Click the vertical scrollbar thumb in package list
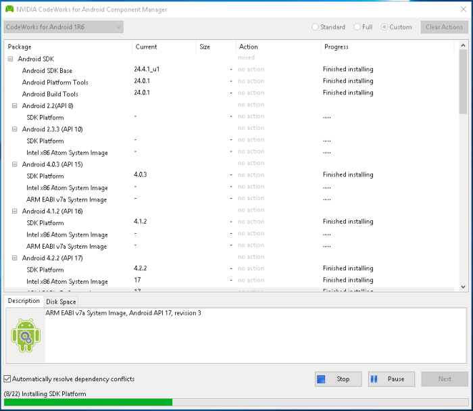Viewport: 473px width, 411px height. [463, 82]
